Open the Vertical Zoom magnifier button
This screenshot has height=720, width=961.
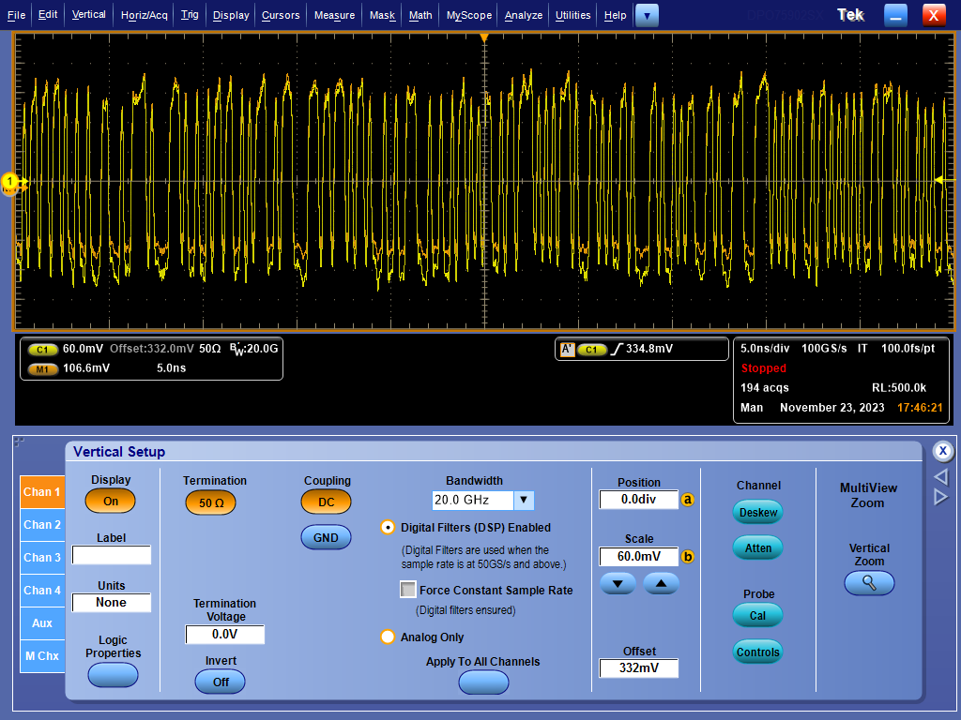(x=868, y=583)
